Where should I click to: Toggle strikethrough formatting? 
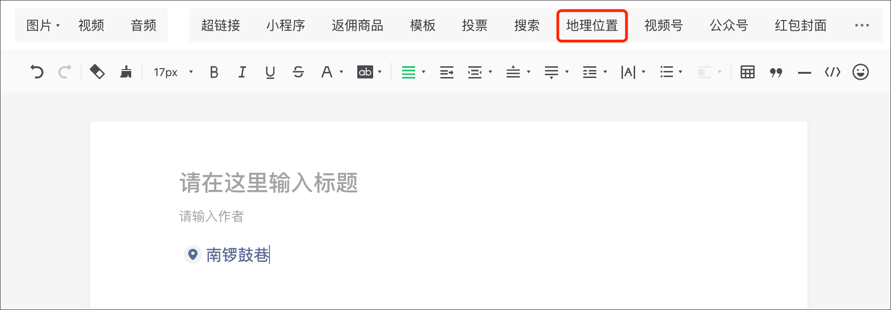pos(298,72)
